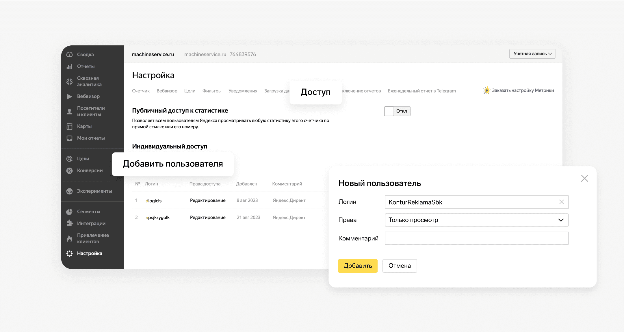
Task: Click Добавить пользователя button
Action: pyautogui.click(x=173, y=164)
